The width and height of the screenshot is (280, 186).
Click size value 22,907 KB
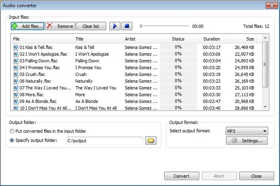point(244,54)
